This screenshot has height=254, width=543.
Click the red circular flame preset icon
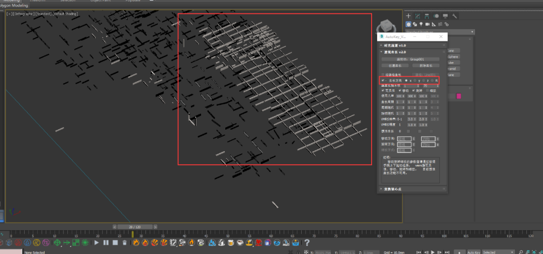[x=19, y=242]
